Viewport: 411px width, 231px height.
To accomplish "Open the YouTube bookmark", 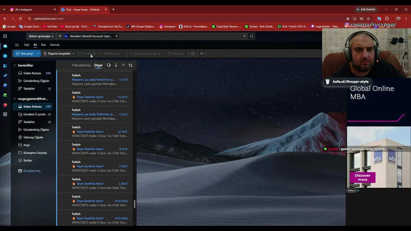I will coord(50,26).
